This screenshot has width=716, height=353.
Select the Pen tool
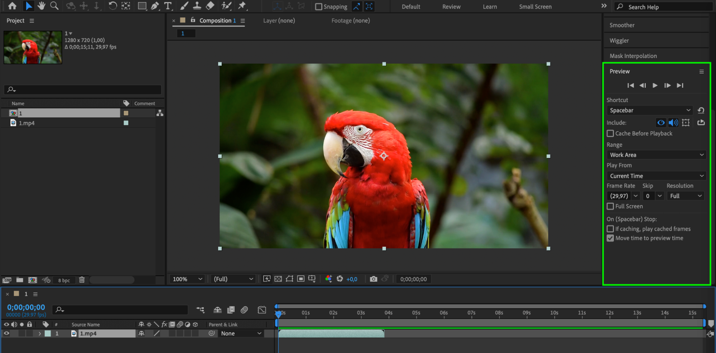pyautogui.click(x=155, y=6)
